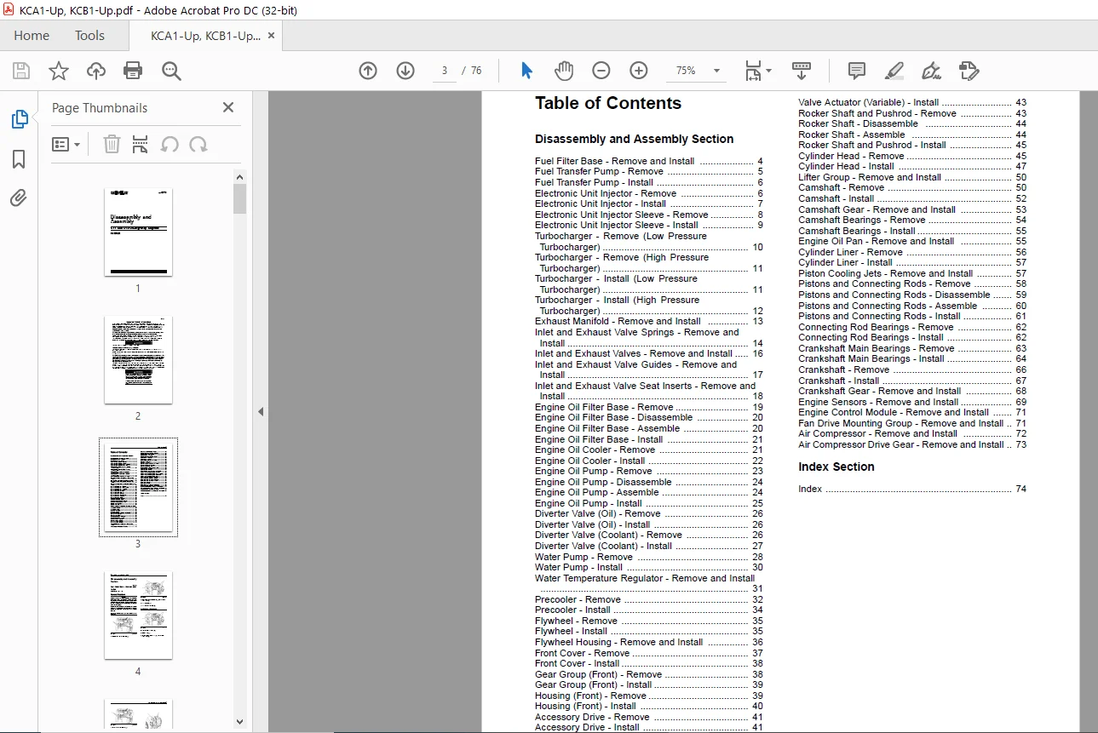1098x733 pixels.
Task: Open the Bookmarks panel in the sidebar
Action: pos(19,159)
